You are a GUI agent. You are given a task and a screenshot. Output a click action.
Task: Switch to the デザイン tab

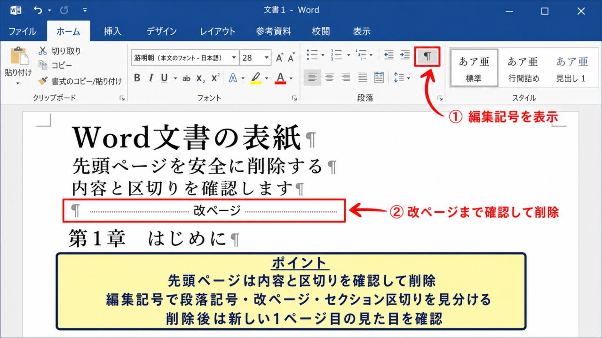(161, 31)
